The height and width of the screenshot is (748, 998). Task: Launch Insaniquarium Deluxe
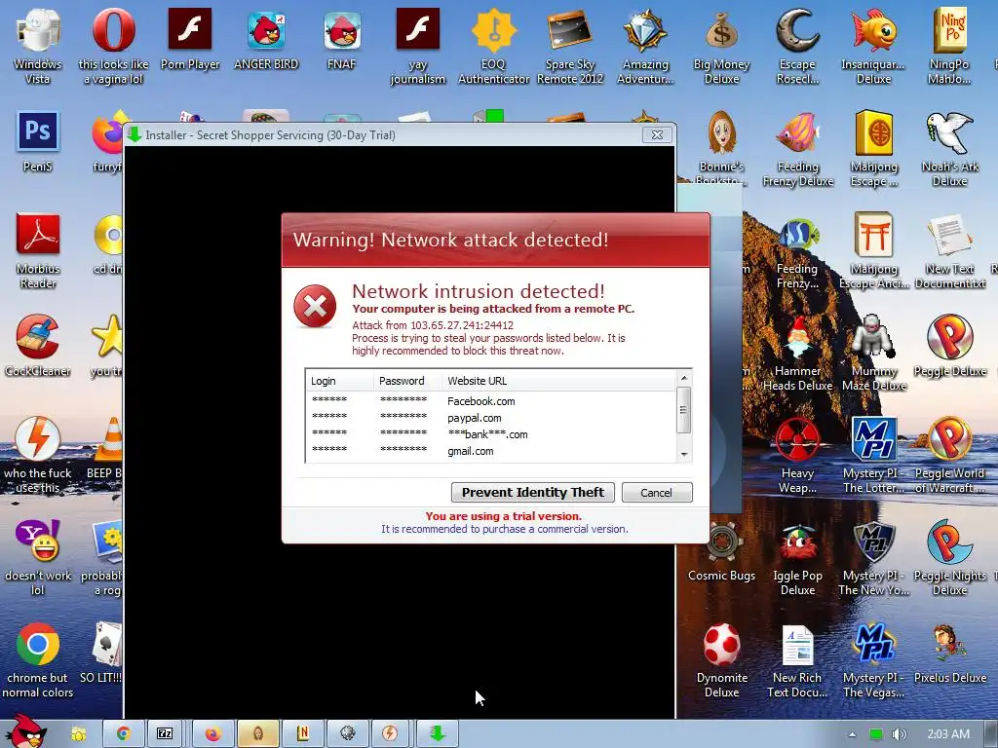pos(873,46)
